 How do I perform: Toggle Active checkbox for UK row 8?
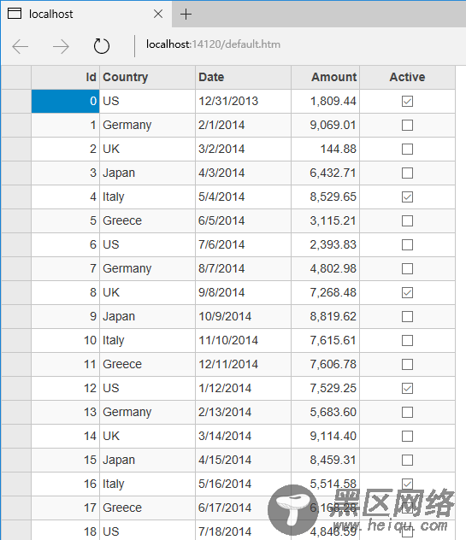[x=407, y=293]
